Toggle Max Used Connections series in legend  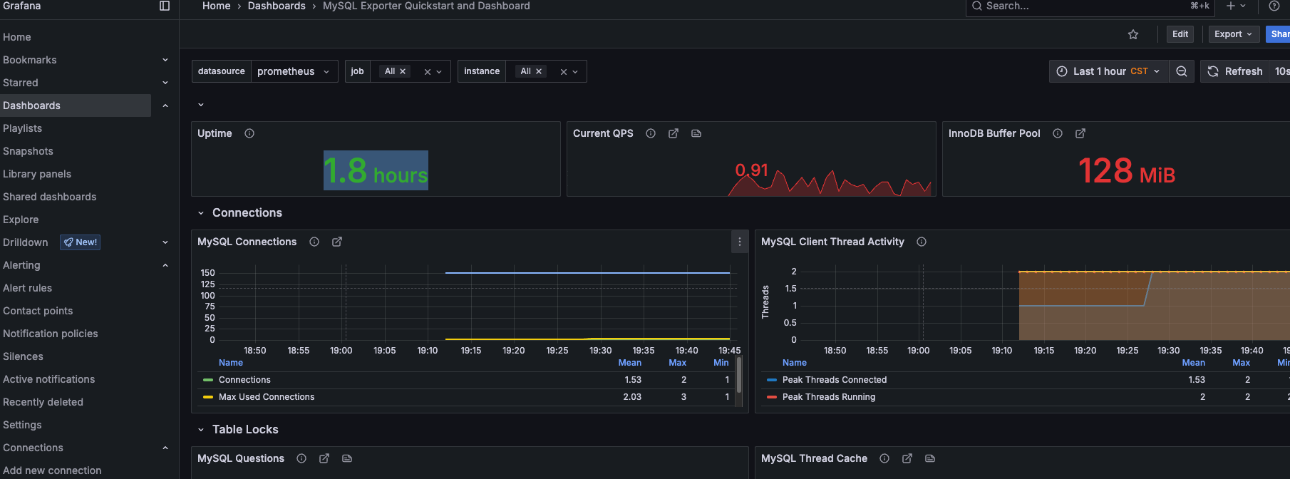267,397
